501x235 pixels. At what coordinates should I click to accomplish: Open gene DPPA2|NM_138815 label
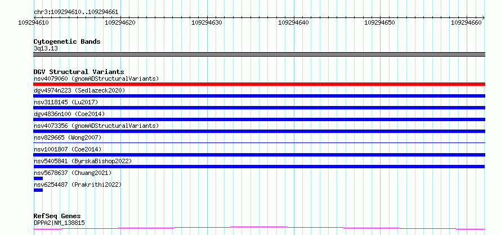click(x=59, y=223)
